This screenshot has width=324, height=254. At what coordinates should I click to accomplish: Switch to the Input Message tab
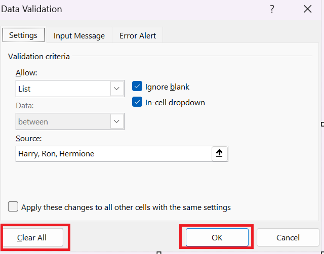pos(79,35)
